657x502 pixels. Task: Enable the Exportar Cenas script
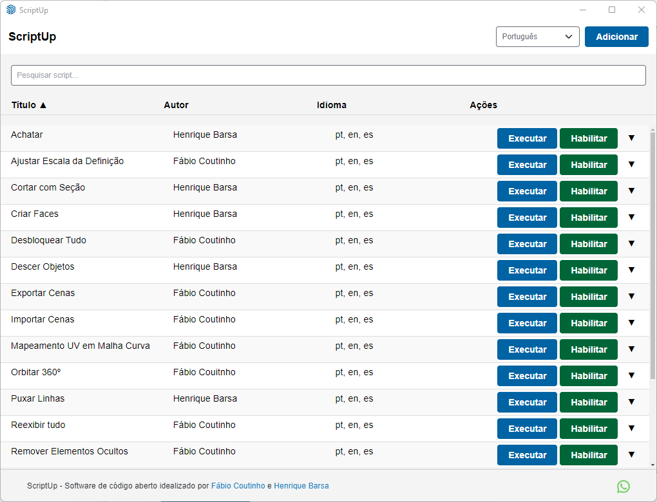589,297
